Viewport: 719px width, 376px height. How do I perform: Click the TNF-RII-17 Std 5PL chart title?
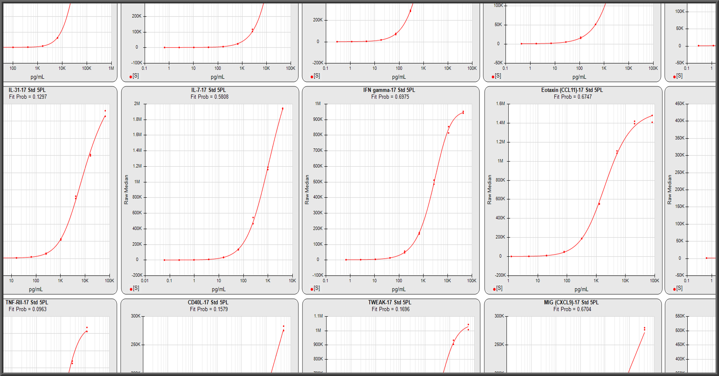27,302
